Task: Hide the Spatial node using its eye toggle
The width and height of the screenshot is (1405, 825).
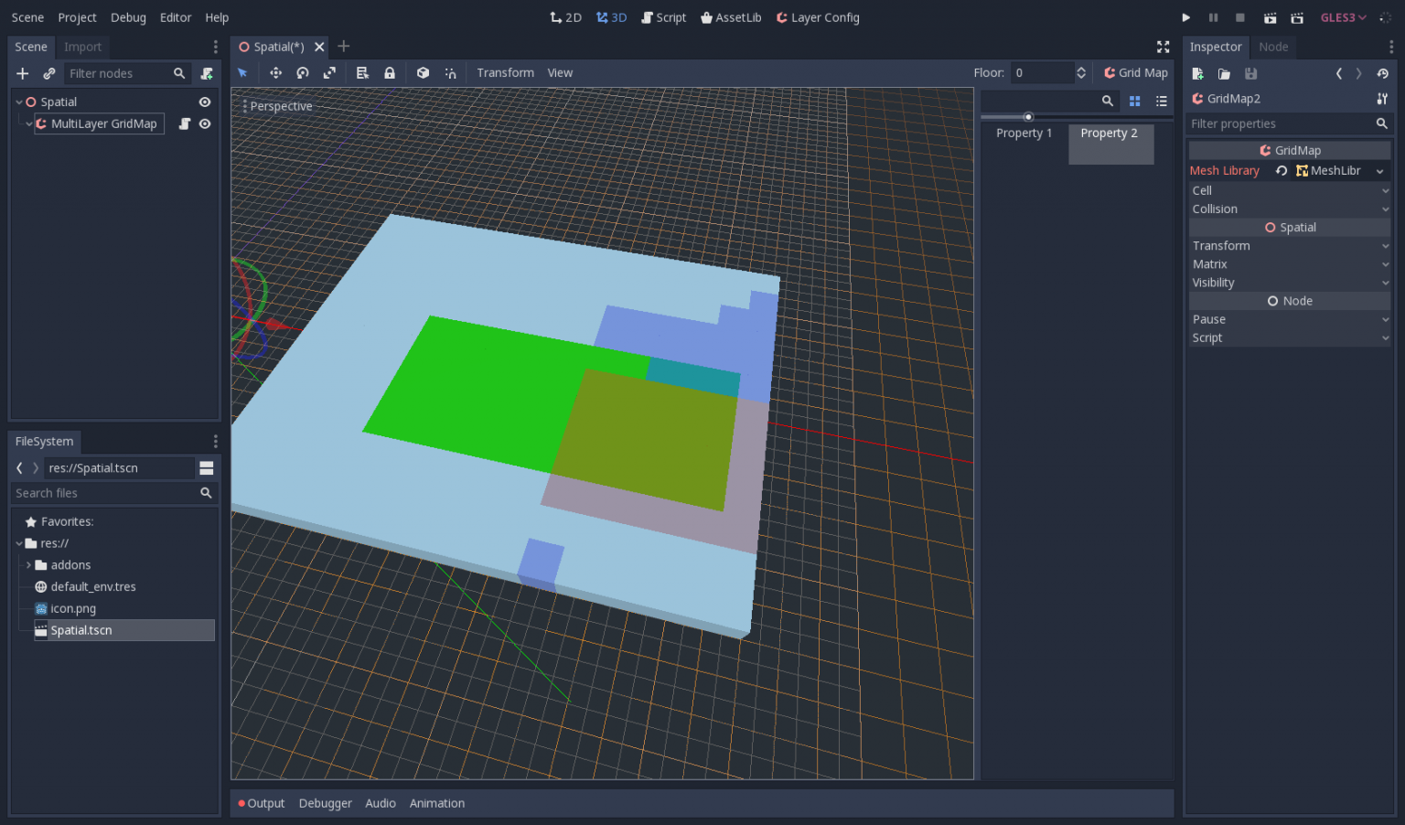Action: pos(205,102)
